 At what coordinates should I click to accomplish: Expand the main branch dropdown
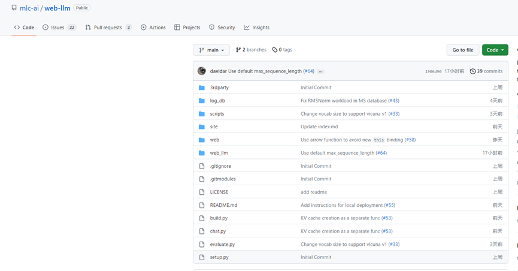point(211,50)
